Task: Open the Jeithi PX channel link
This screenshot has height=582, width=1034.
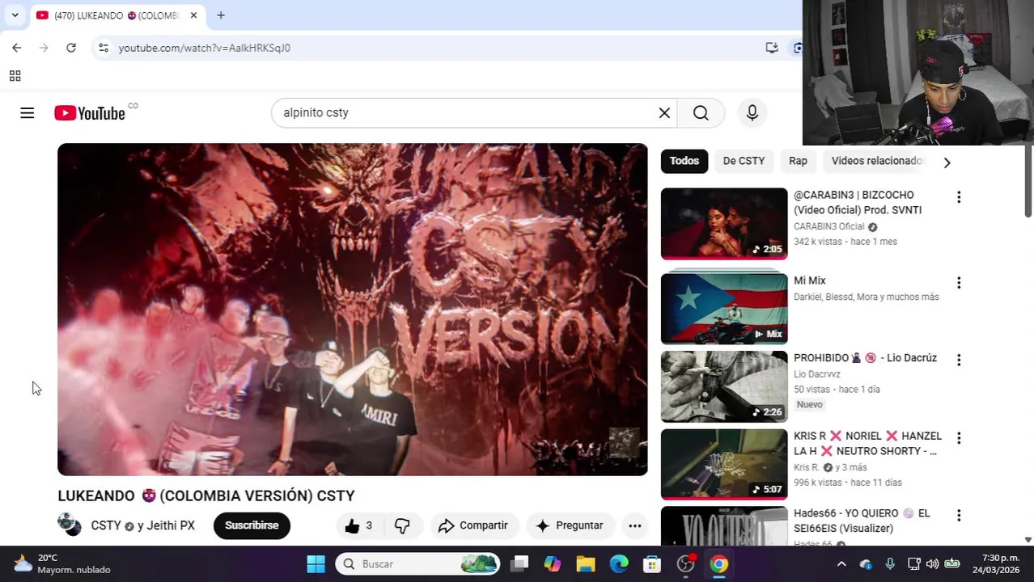Action: click(x=171, y=525)
